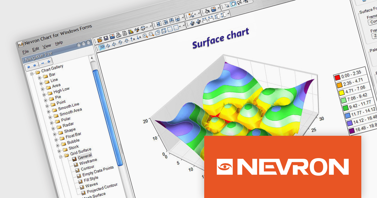
Task: Expand the Line folder node
Action: click(x=41, y=83)
